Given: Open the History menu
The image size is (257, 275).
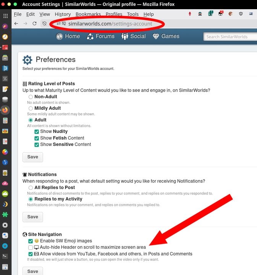Looking at the screenshot, I should pyautogui.click(x=63, y=14).
